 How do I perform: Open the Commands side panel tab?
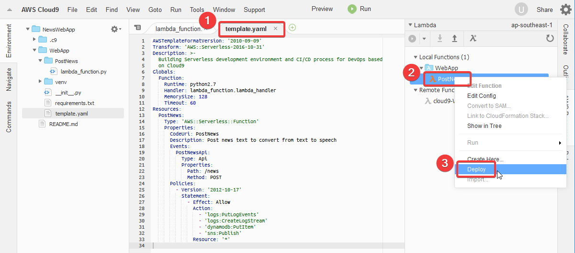(x=9, y=117)
